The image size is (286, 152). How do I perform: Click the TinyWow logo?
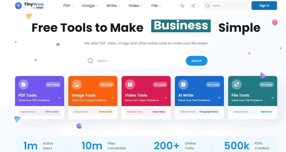click(x=29, y=6)
